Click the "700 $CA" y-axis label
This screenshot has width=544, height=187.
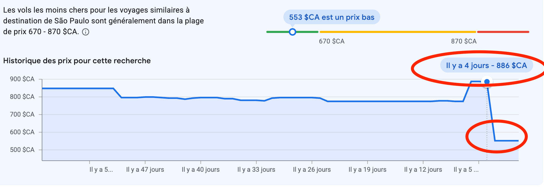pyautogui.click(x=22, y=114)
